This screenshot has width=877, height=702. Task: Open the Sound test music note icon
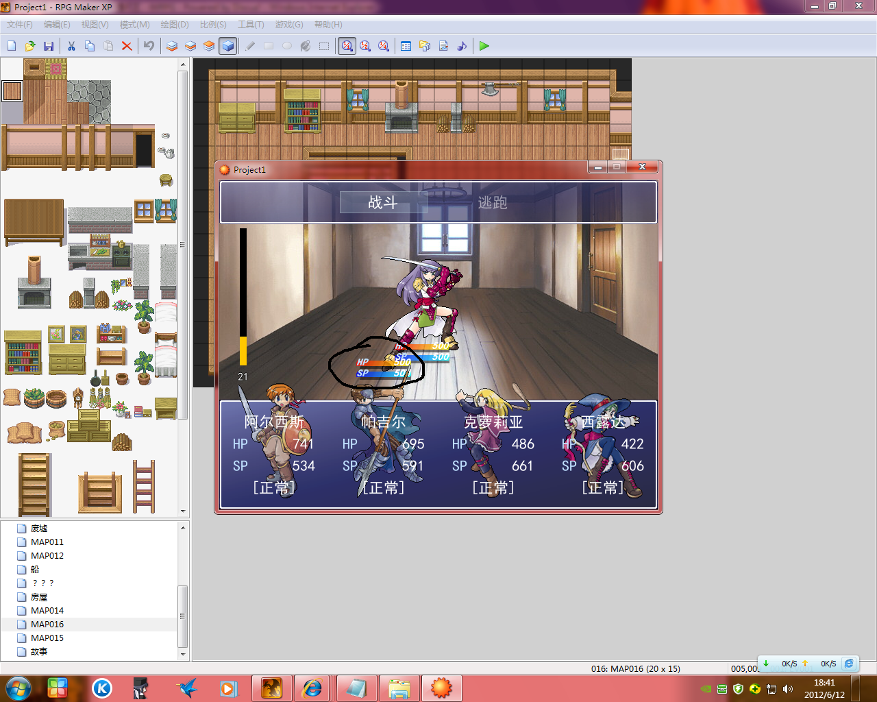[462, 46]
